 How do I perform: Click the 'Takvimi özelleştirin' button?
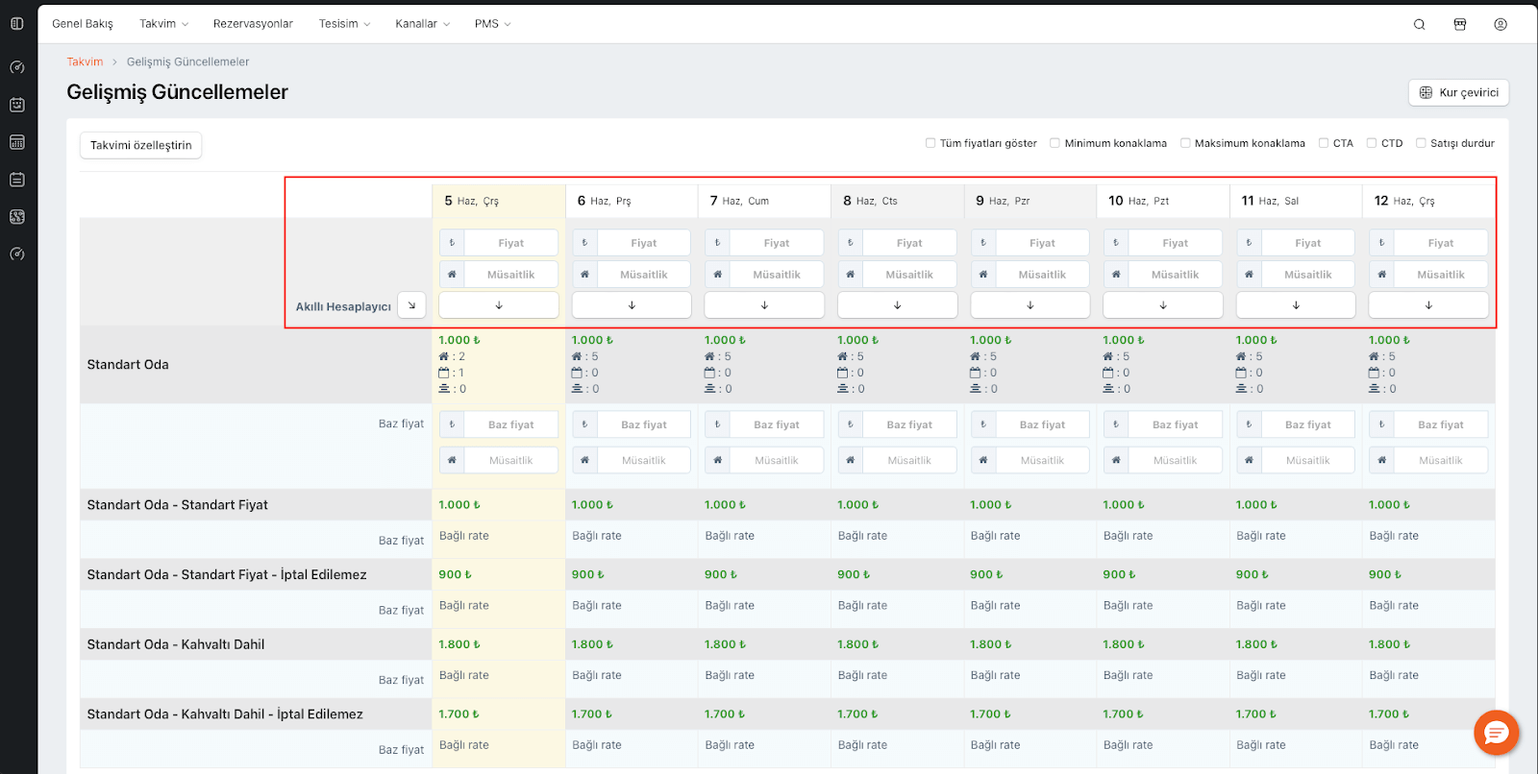[x=140, y=146]
